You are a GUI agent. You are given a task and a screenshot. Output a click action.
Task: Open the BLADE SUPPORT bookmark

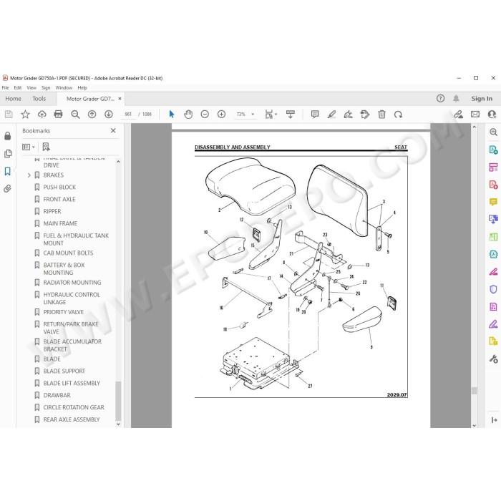64,371
